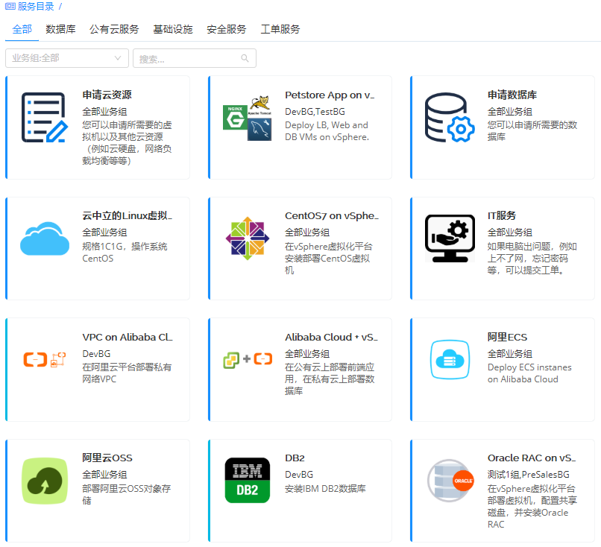Click the green 阿里云OSS icon
The width and height of the screenshot is (601, 547).
45,481
